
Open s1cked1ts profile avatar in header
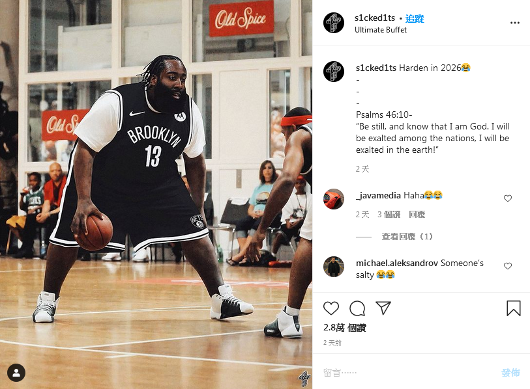(x=334, y=23)
